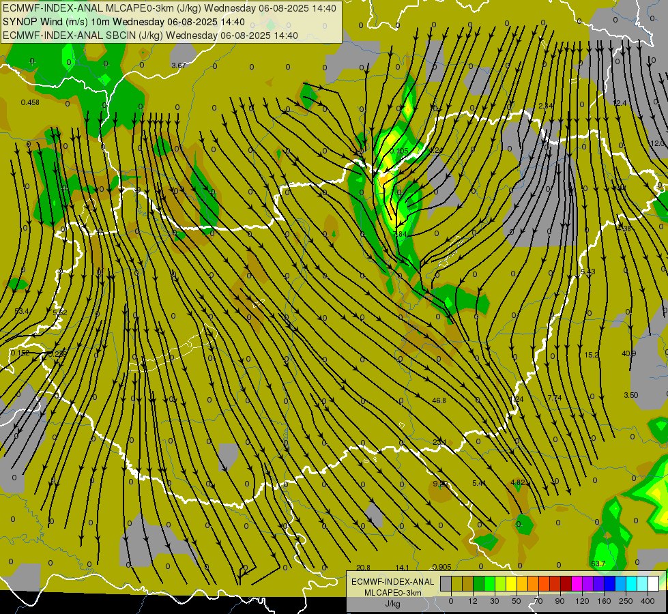This screenshot has height=614, width=668.
Task: Pick the pure blue legend swatch
Action: pyautogui.click(x=609, y=583)
